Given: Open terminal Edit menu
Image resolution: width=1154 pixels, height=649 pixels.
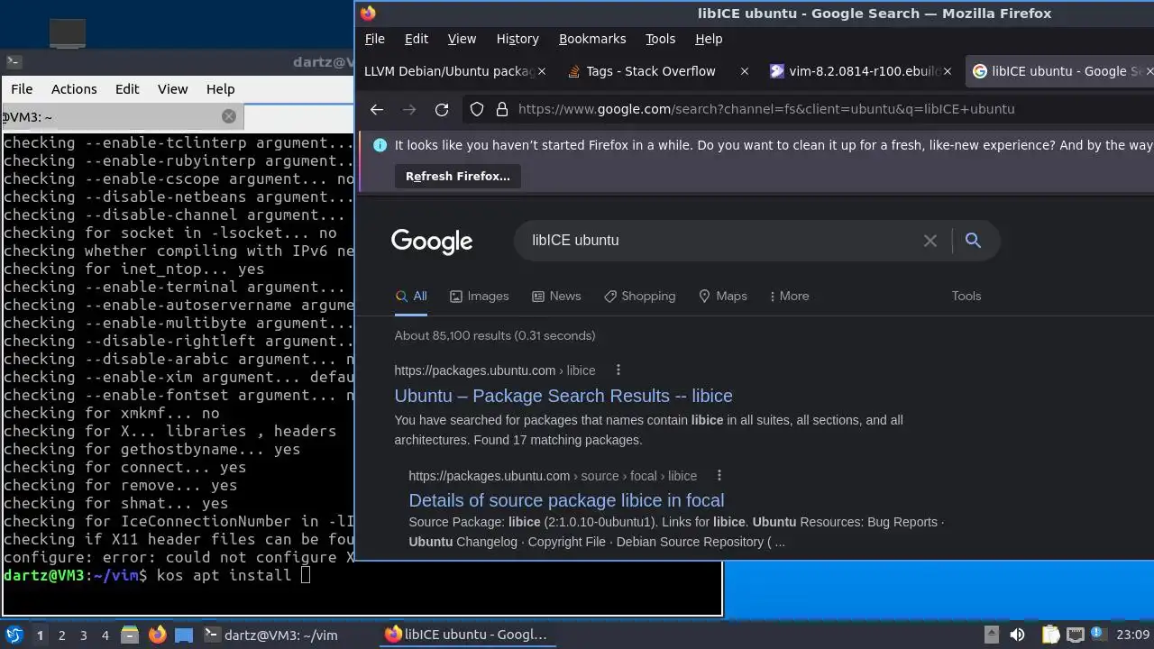Looking at the screenshot, I should 127,89.
